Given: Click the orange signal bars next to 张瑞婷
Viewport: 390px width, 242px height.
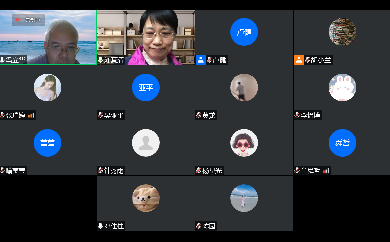Looking at the screenshot, I should [x=31, y=115].
